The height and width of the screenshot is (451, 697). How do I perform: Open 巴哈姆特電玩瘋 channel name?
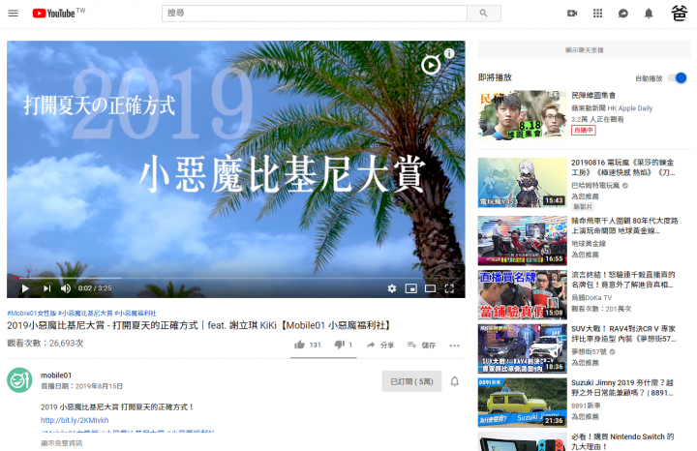click(x=595, y=185)
